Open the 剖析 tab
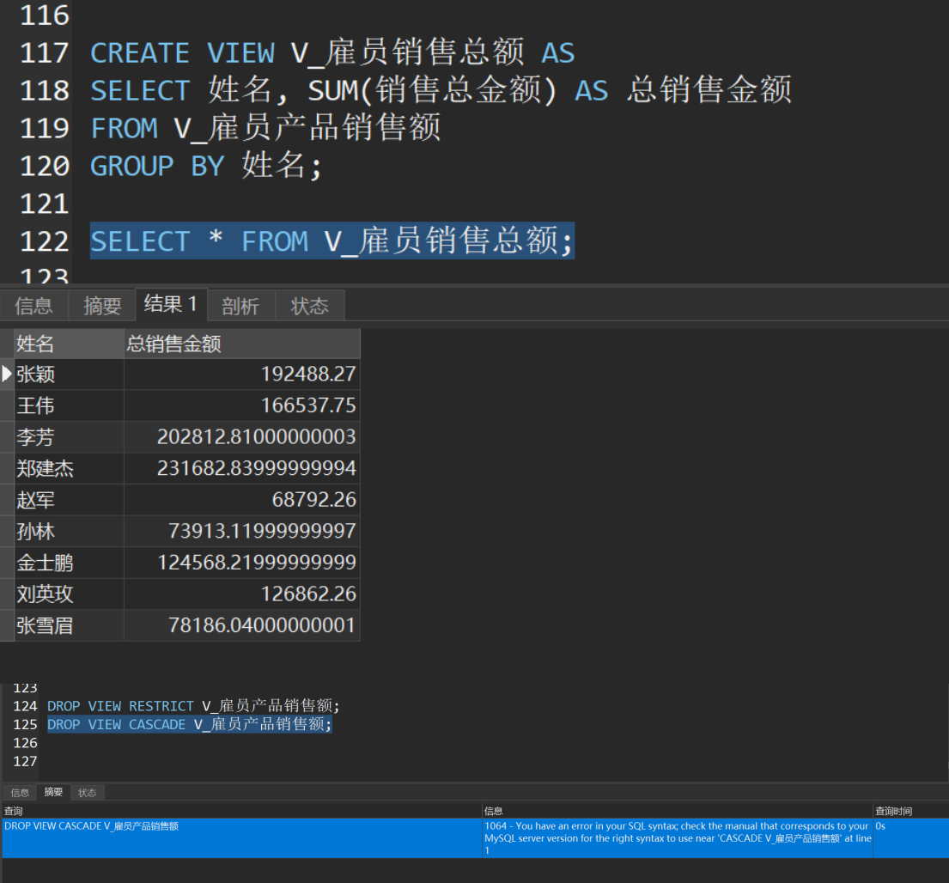This screenshot has width=949, height=883. pos(240,306)
